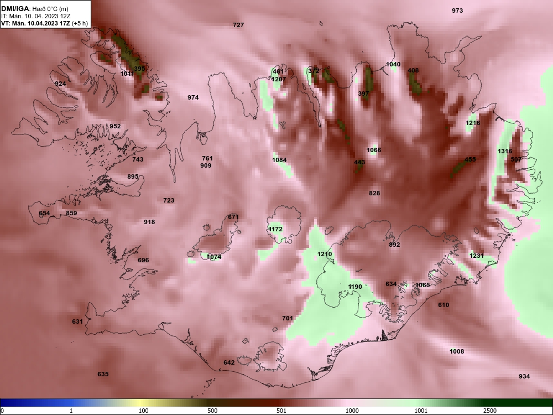Click the value 1210 on the map

click(x=325, y=254)
